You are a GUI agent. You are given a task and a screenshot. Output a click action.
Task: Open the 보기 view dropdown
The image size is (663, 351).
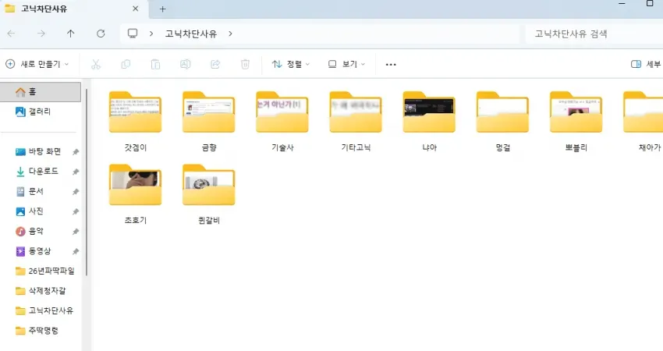click(346, 64)
